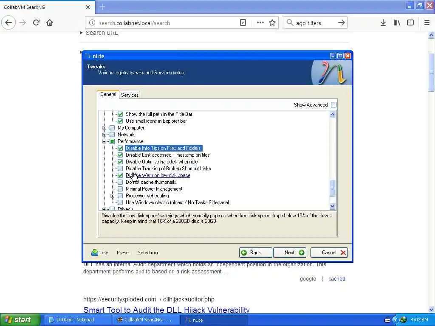This screenshot has width=435, height=326.
Task: Show site information for search.collabnet.local
Action: tap(92, 23)
